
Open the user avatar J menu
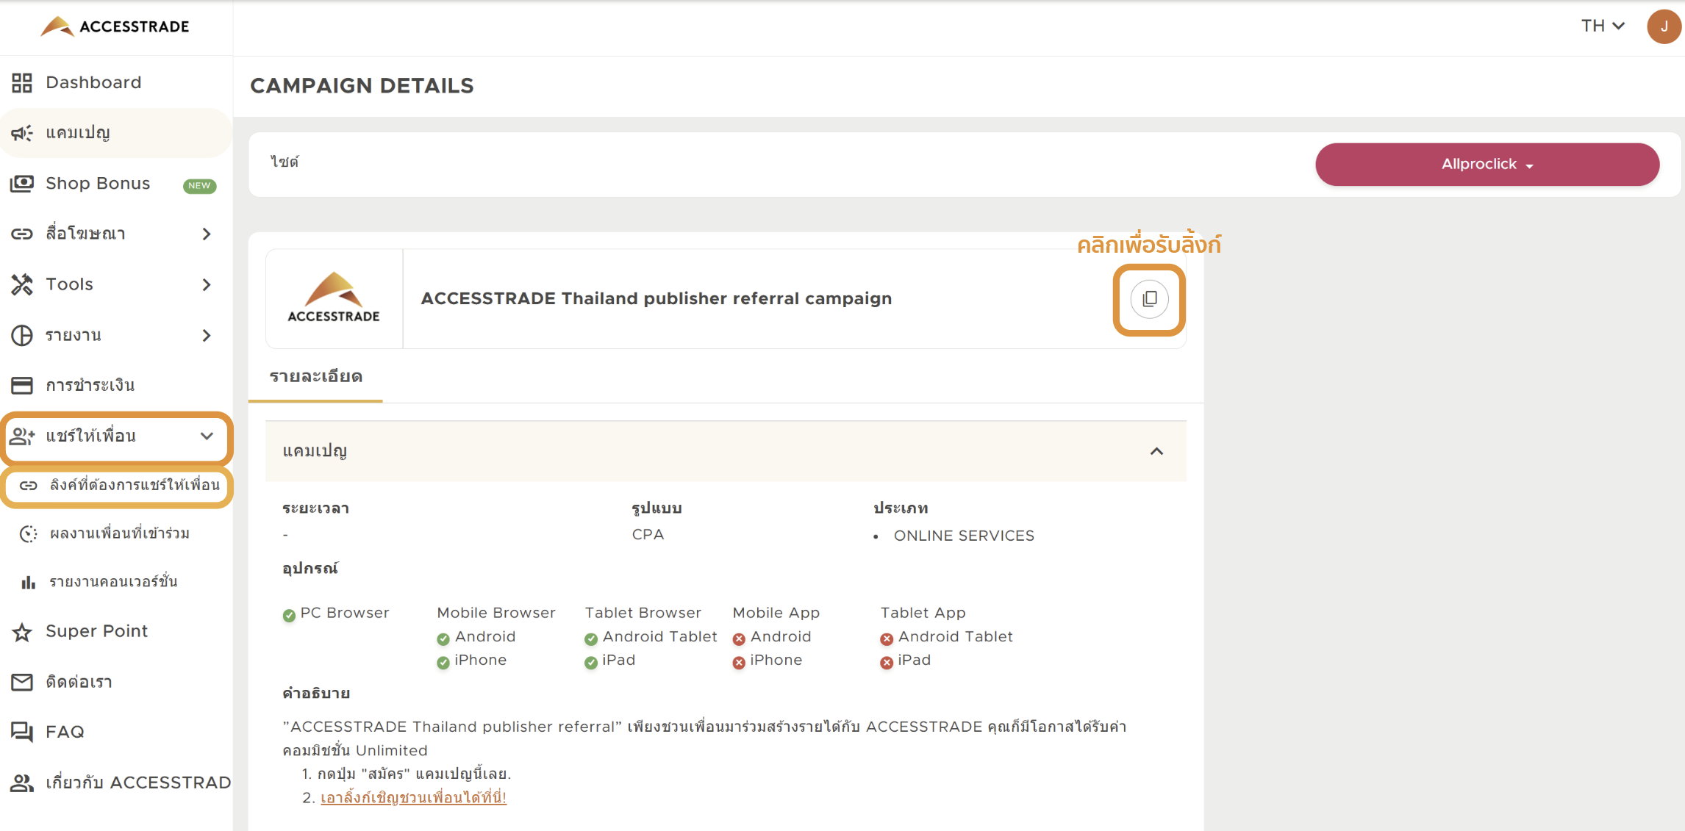(1664, 26)
